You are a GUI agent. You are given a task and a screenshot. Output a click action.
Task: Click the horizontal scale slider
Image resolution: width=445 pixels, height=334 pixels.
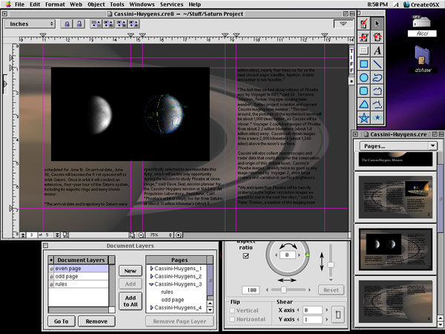(x=283, y=289)
